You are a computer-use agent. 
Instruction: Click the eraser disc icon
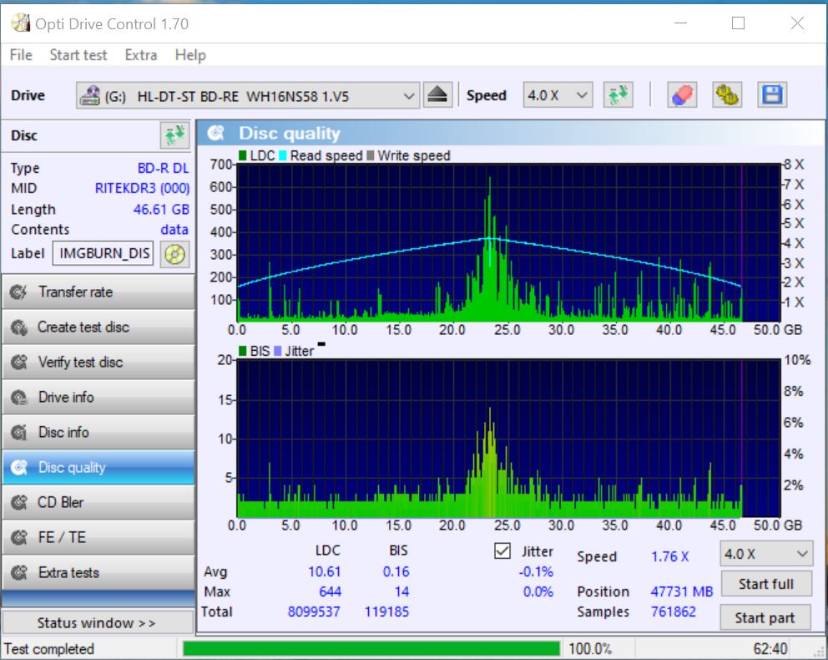pos(682,95)
